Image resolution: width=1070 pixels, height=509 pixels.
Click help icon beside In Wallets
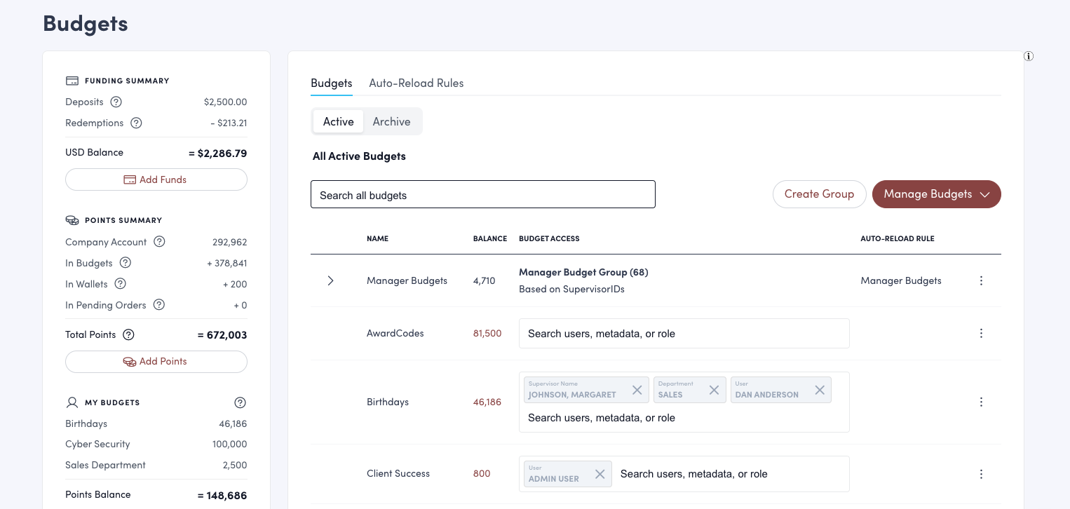[120, 284]
